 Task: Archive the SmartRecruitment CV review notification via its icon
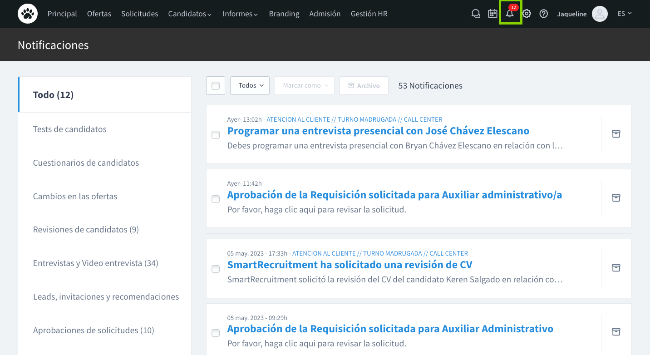(616, 268)
